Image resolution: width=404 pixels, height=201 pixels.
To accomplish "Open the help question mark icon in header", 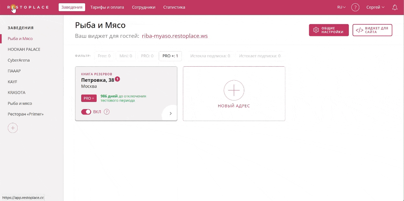I will [x=355, y=7].
